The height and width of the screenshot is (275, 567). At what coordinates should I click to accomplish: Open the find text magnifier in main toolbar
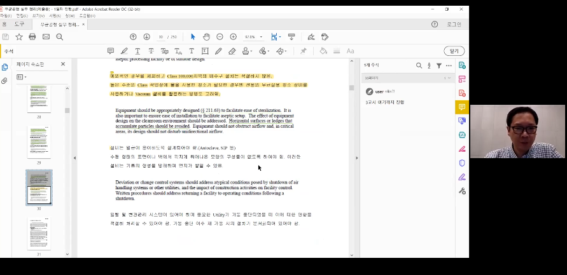coord(60,37)
